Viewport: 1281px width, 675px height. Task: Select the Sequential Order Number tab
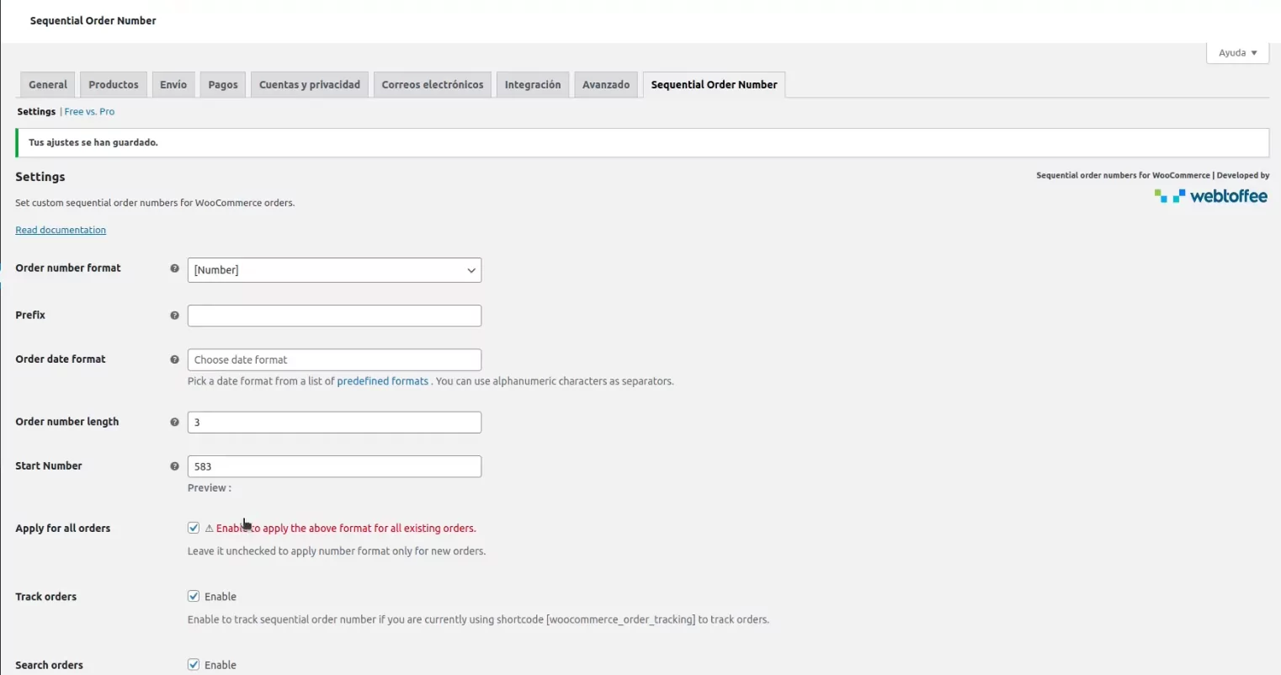click(x=714, y=85)
